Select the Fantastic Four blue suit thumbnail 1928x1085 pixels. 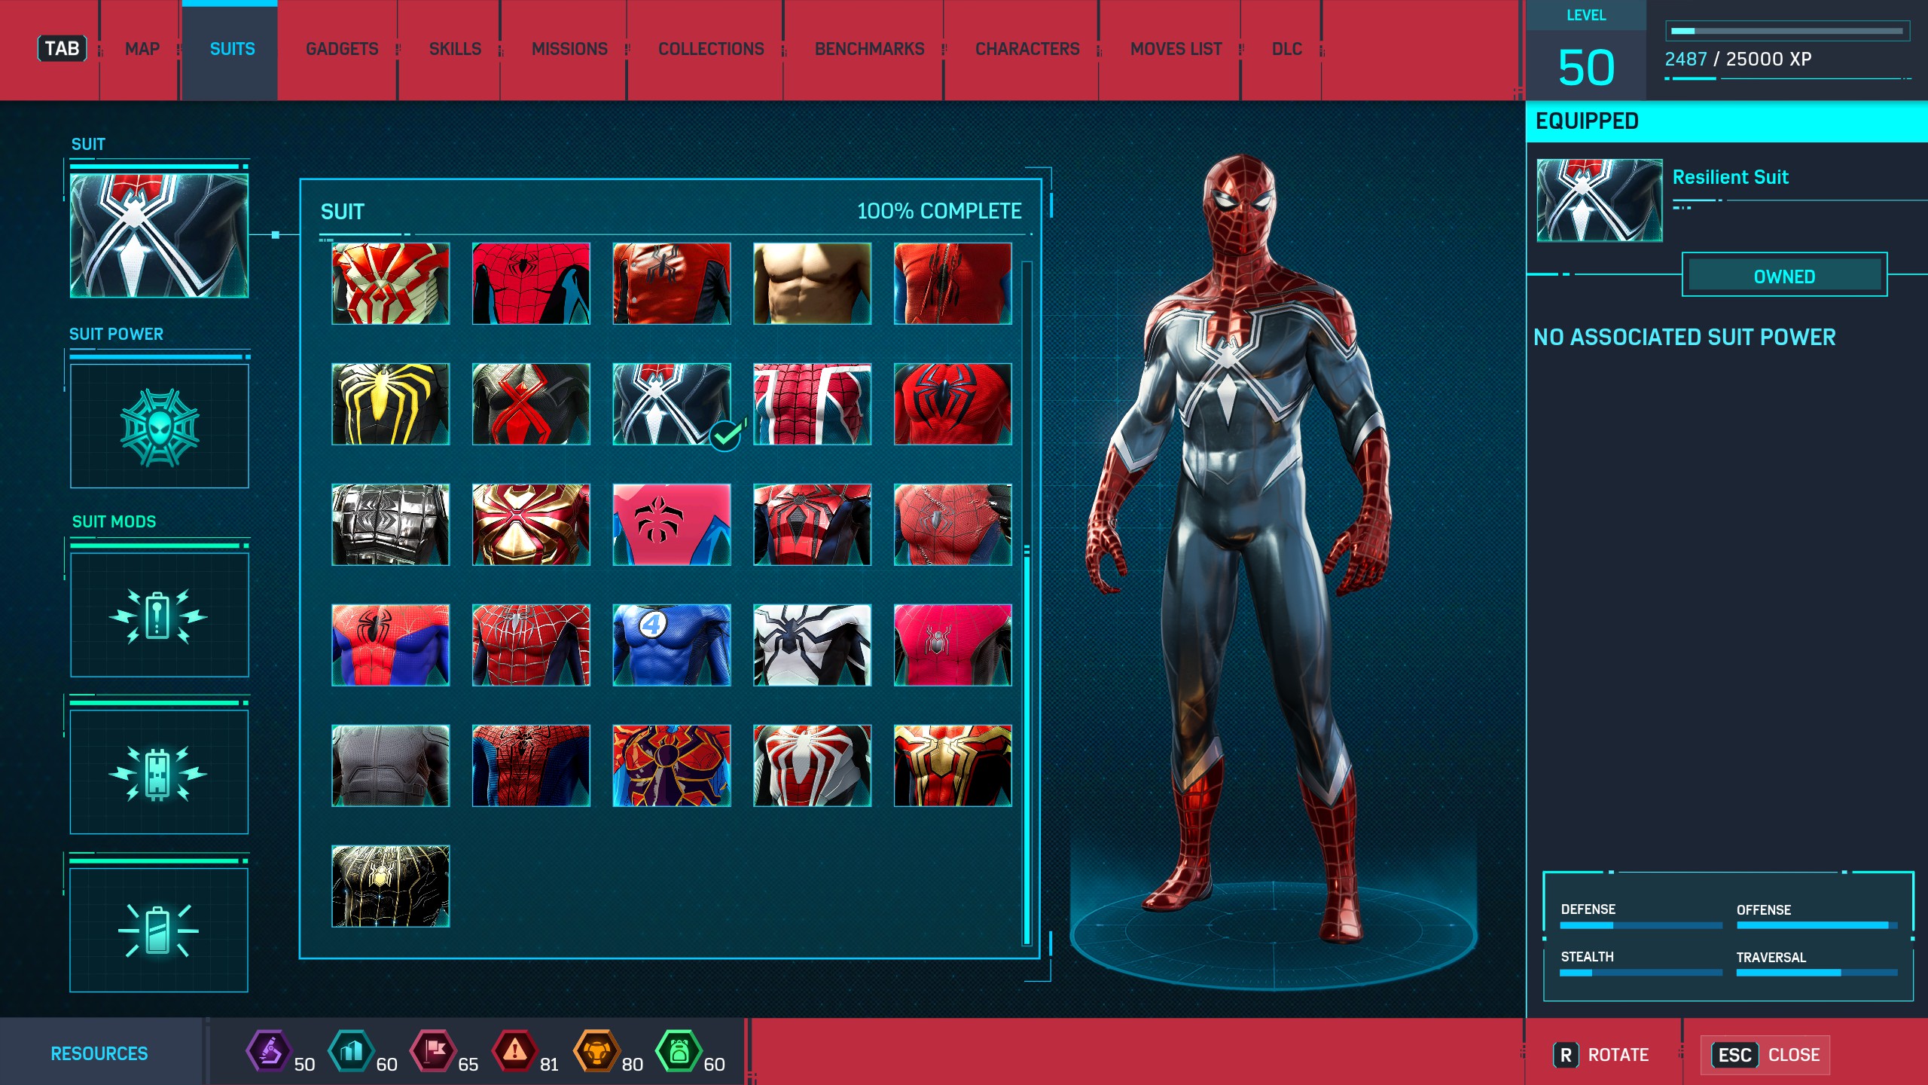click(x=671, y=645)
